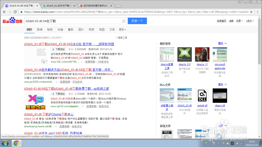Click the page vertical scrollbar thumb
Image resolution: width=262 pixels, height=147 pixels.
tap(259, 42)
